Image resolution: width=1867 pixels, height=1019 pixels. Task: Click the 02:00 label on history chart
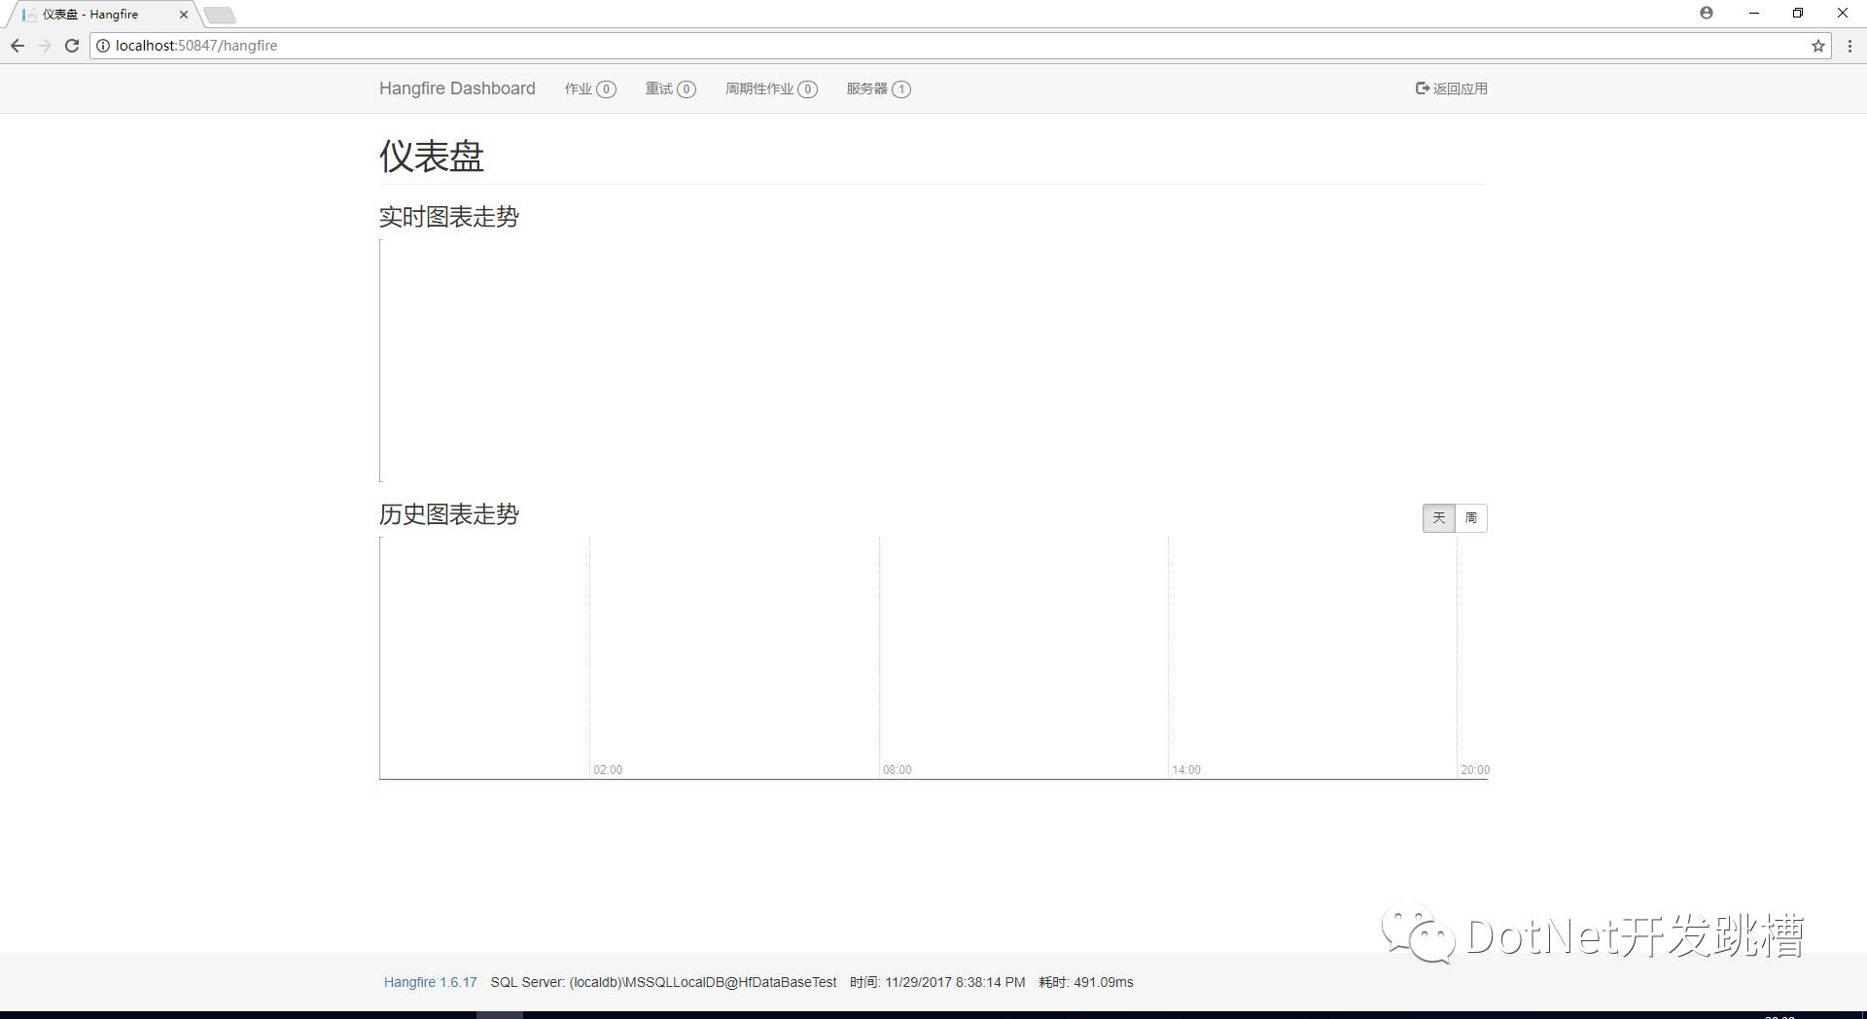coord(608,770)
